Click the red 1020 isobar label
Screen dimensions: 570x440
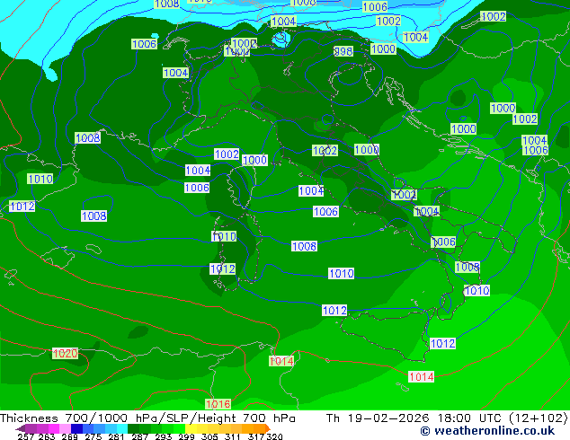coord(65,353)
